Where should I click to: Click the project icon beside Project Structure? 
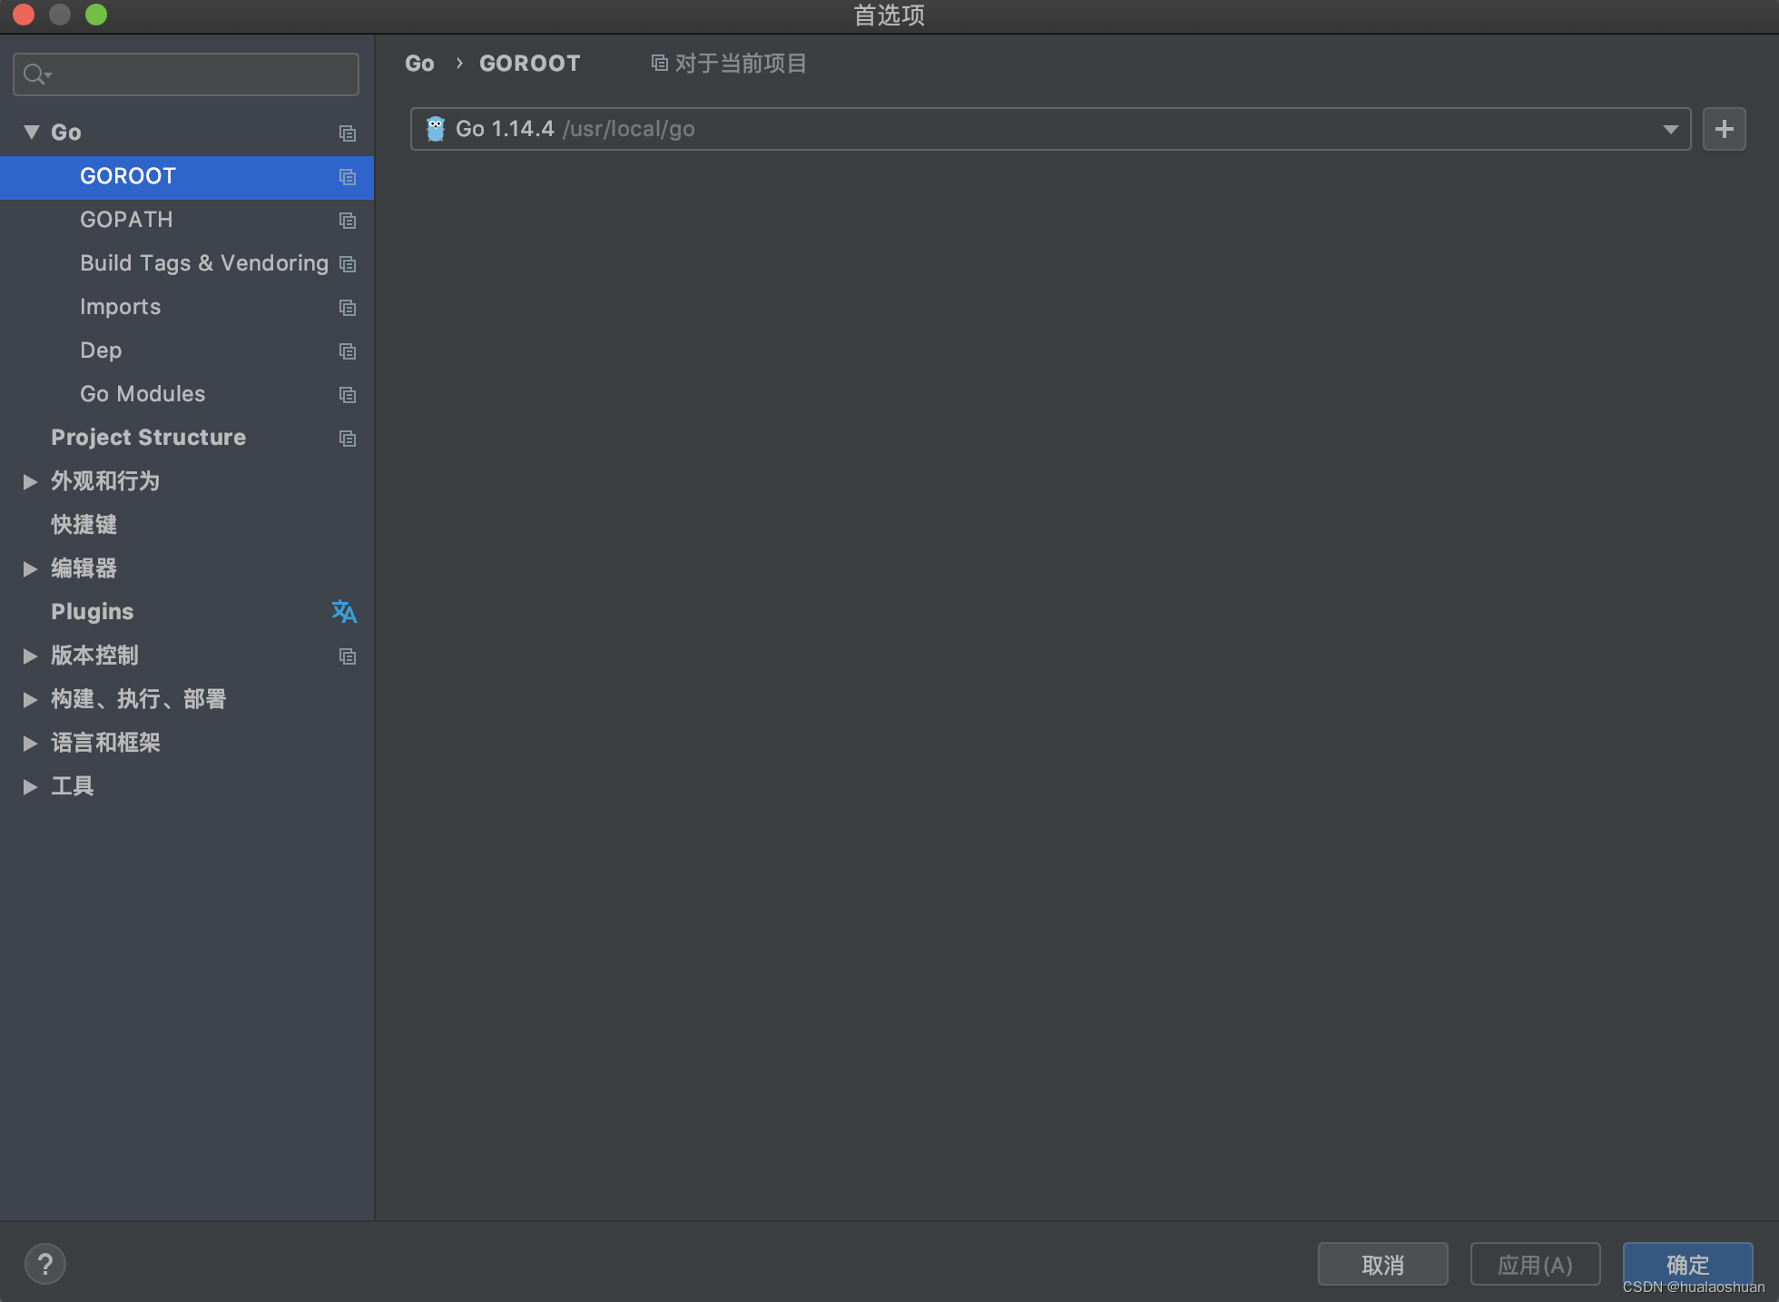(347, 439)
